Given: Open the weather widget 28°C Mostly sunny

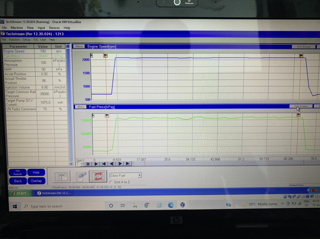Looking at the screenshot, I should (260, 204).
